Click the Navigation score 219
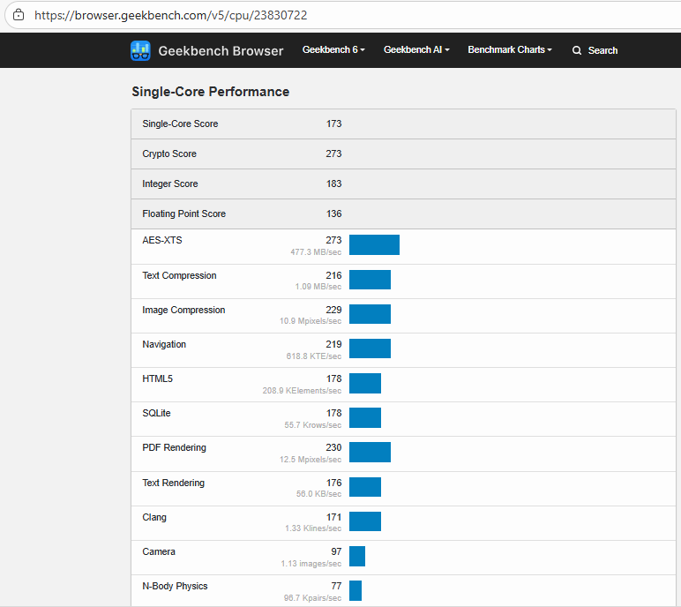The width and height of the screenshot is (681, 607). (x=334, y=344)
